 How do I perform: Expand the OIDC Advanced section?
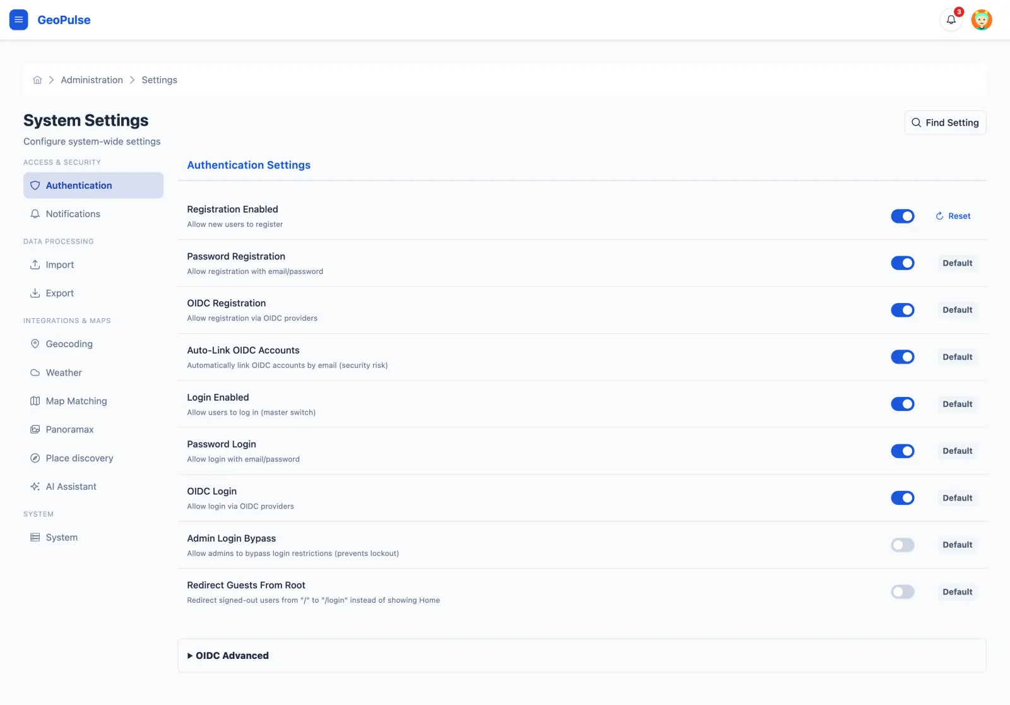582,656
